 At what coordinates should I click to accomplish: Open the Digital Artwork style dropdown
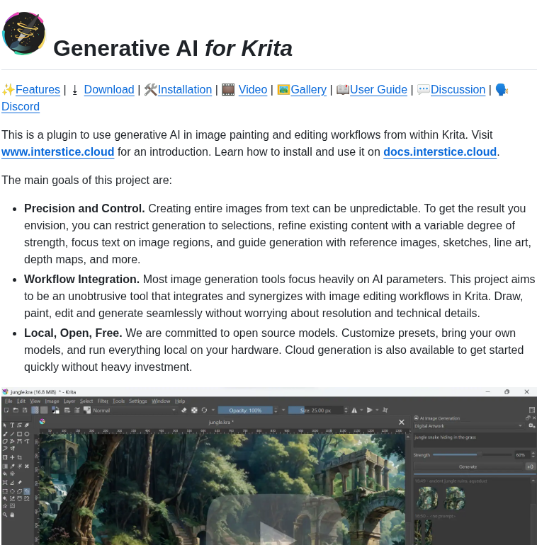[468, 426]
